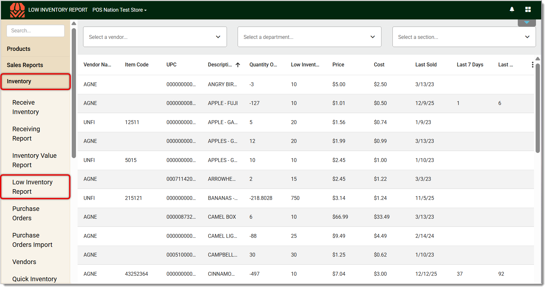Image resolution: width=547 pixels, height=289 pixels.
Task: Collapse the filter panel blue arrow tab
Action: click(527, 23)
